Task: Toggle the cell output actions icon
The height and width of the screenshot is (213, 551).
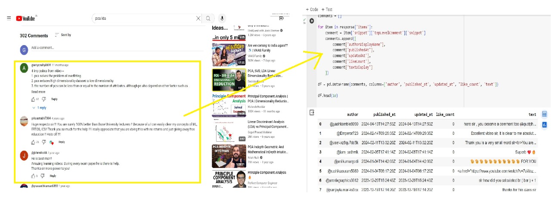Action: click(x=312, y=113)
